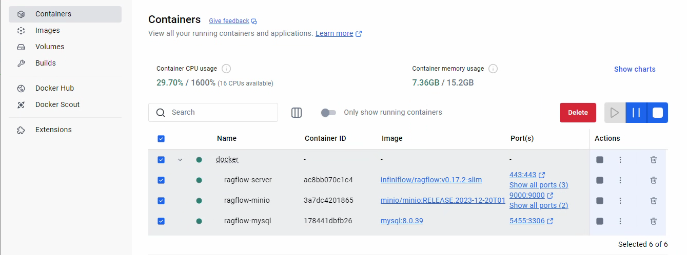Go to Volumes in the sidebar
Image resolution: width=687 pixels, height=255 pixels.
49,47
